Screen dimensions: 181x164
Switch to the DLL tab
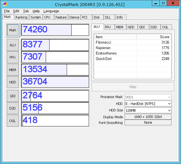pyautogui.click(x=109, y=17)
